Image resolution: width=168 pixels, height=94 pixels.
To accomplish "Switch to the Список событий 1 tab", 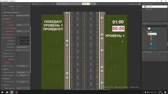I will point(76,4).
